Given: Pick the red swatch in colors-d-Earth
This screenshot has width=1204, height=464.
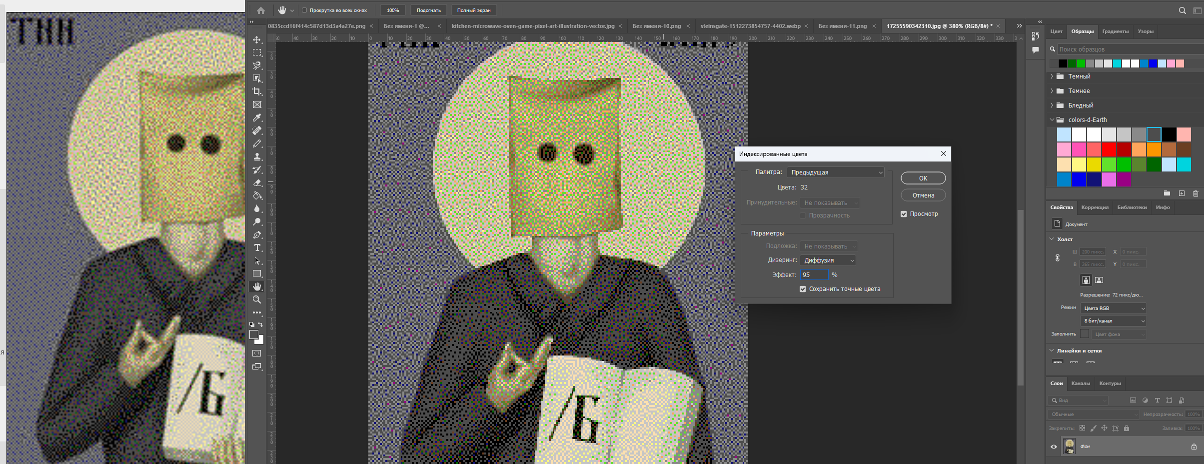Looking at the screenshot, I should [1109, 149].
